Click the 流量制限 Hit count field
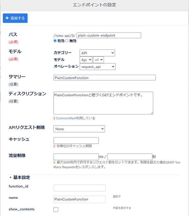The image size is (189, 216). [76, 157]
